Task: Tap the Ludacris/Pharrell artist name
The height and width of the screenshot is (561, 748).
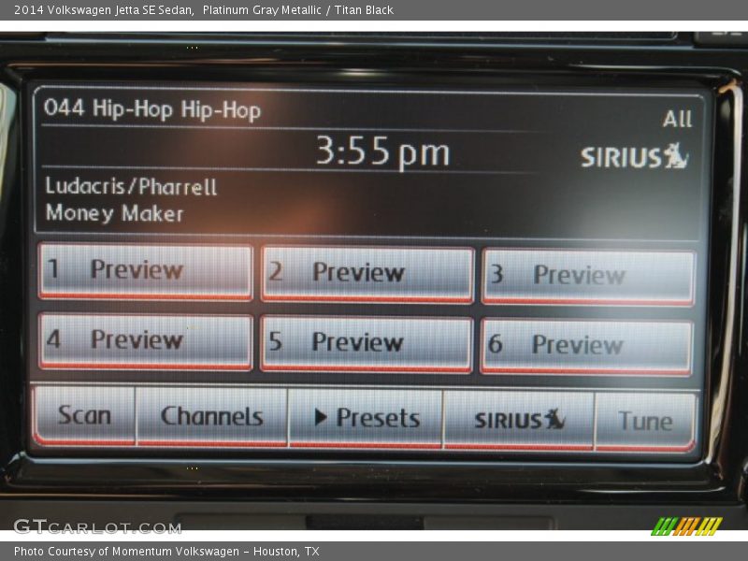Action: [x=129, y=186]
